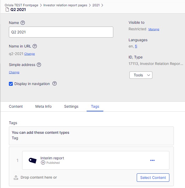185x188 pixels.
Task: Click the tag icon of Interim report
Action: point(33,160)
